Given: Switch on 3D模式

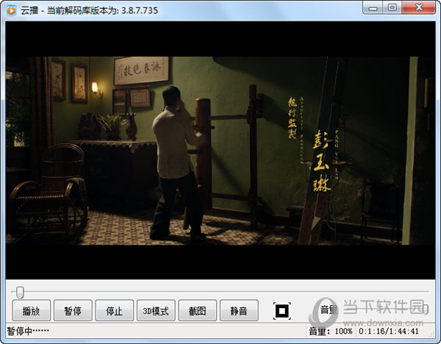Looking at the screenshot, I should pyautogui.click(x=156, y=310).
